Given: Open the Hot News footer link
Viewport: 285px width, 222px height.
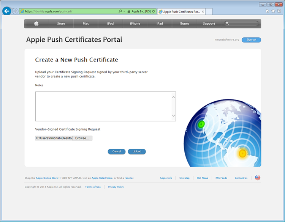Looking at the screenshot, I should pos(202,178).
